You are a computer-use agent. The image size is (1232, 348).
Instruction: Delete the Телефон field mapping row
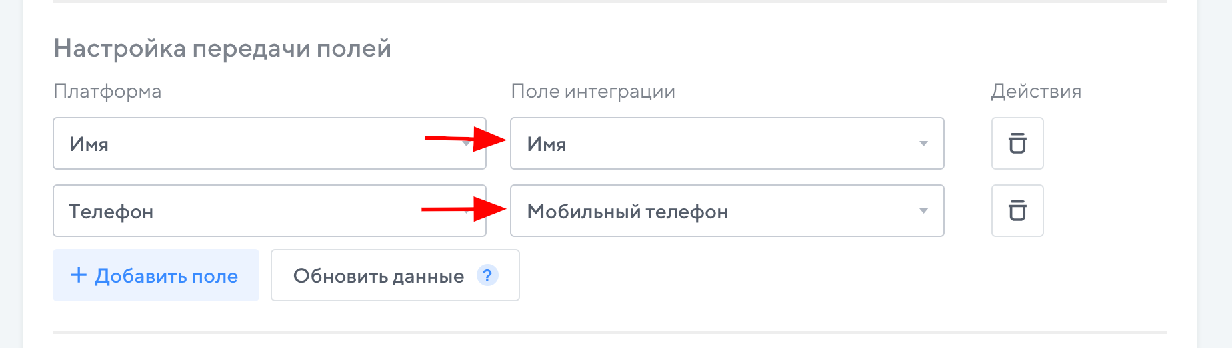coord(1017,211)
